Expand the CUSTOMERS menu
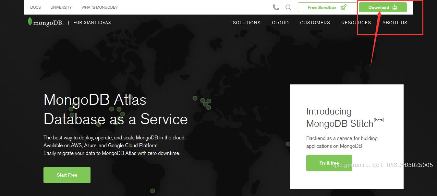This screenshot has height=196, width=437. pos(315,23)
